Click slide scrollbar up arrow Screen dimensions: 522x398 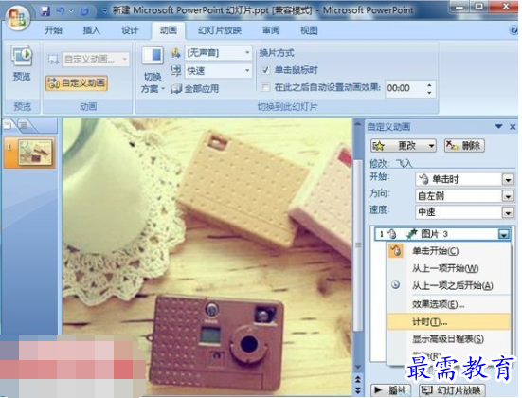click(358, 123)
